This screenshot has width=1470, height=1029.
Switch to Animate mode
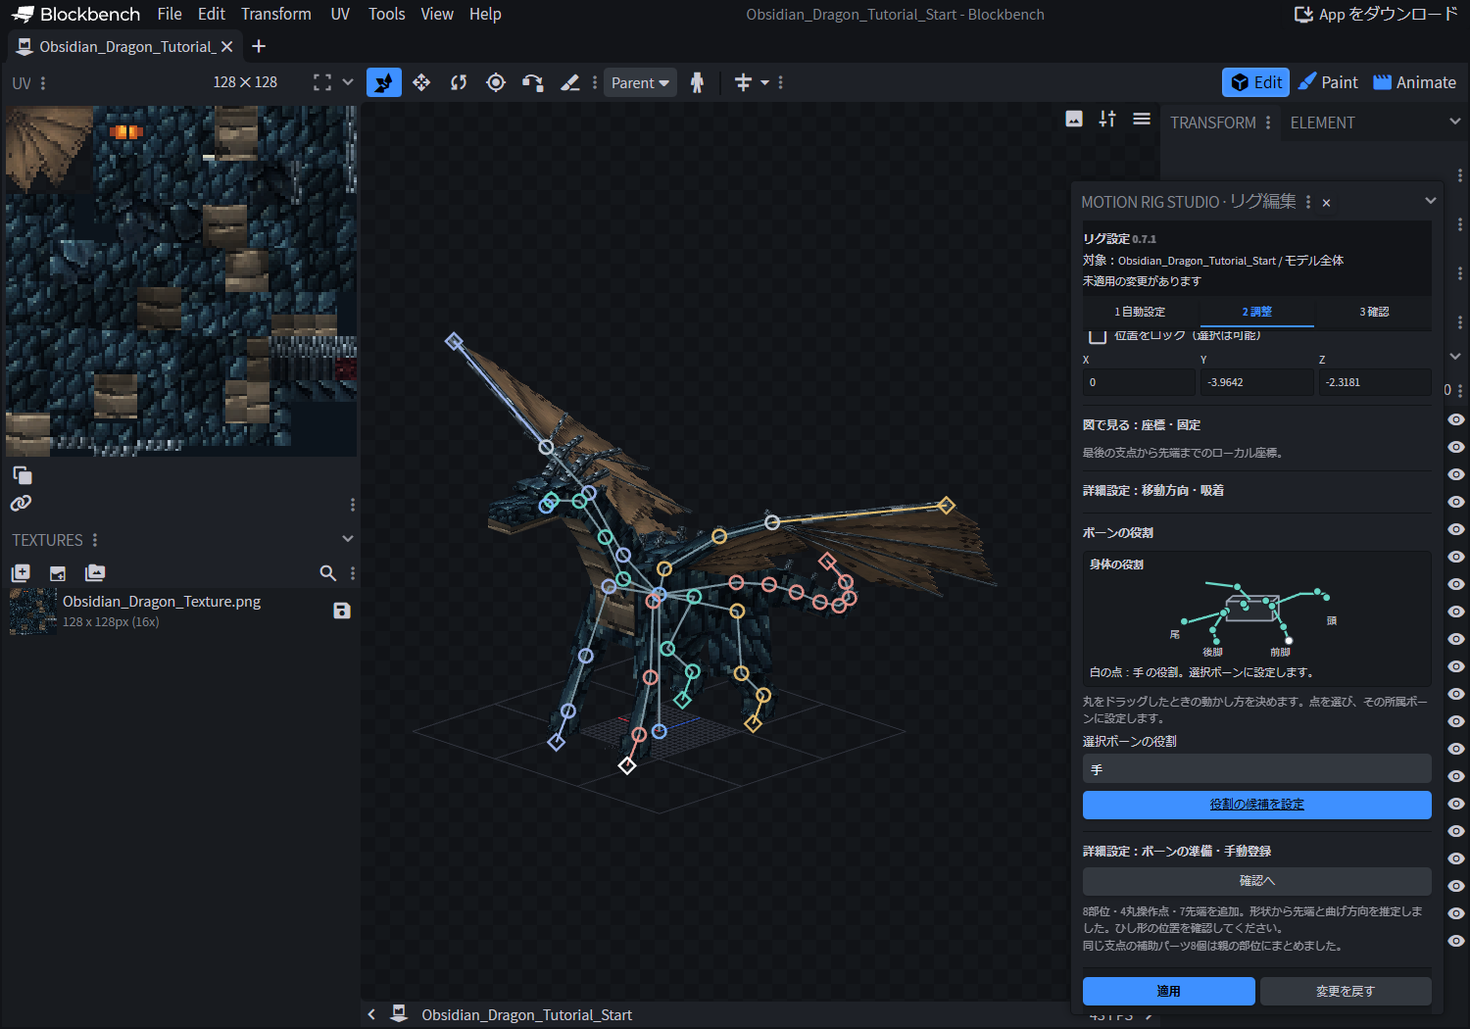1415,82
